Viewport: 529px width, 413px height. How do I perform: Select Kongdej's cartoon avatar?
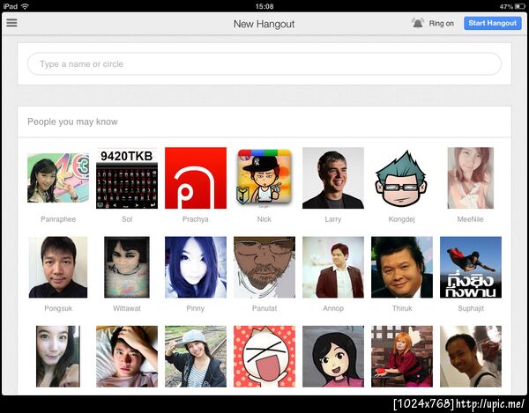(401, 179)
